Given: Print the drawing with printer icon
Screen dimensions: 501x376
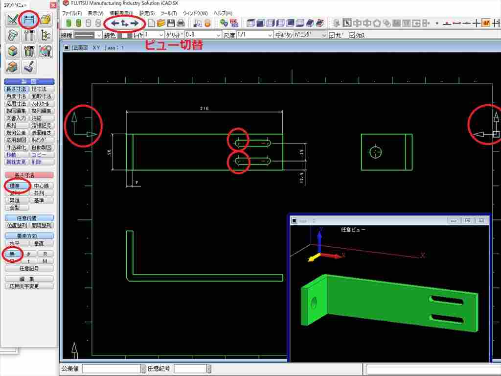Looking at the screenshot, I should tap(181, 23).
